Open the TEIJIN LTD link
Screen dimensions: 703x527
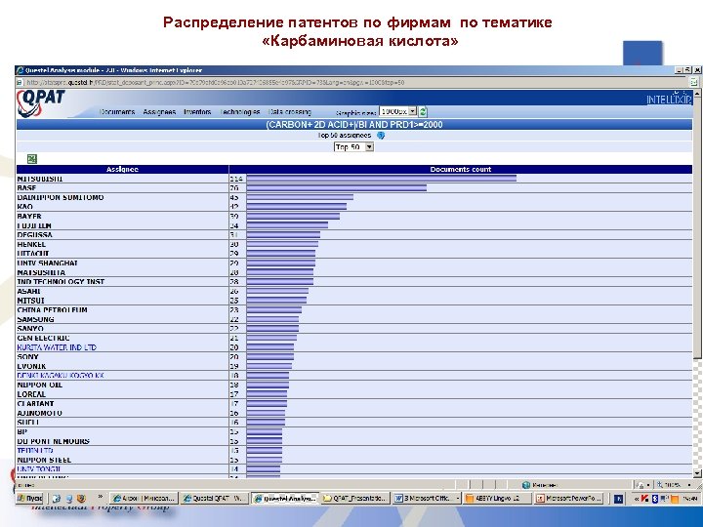tap(35, 450)
